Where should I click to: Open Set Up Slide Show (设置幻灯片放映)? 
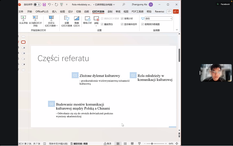(x=67, y=20)
